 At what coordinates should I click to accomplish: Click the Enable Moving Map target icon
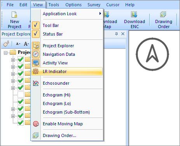(36, 124)
